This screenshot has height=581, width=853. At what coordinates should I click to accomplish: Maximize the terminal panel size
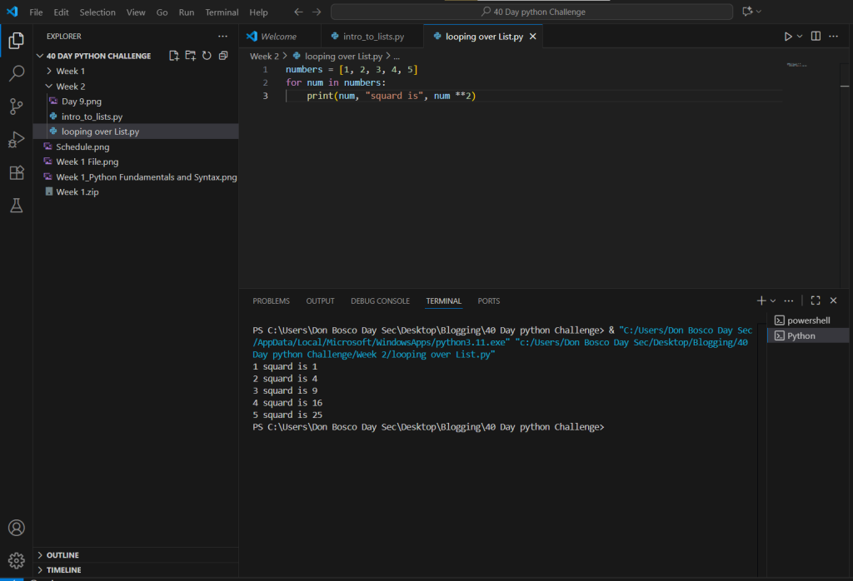coord(816,300)
